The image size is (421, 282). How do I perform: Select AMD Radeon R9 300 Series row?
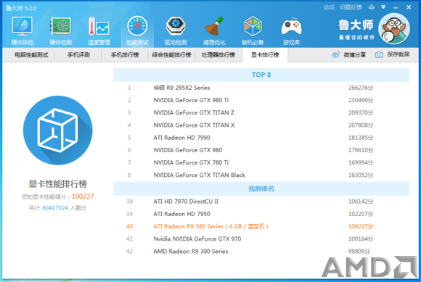261,251
